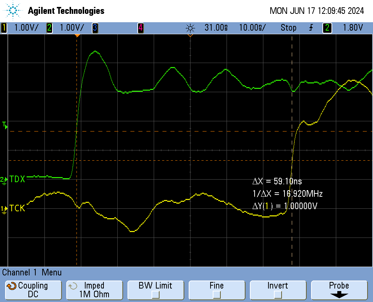Toggle the Invert channel checkbox

278,294
